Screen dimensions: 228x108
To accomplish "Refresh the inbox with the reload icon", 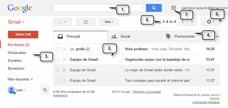I will [x=85, y=22].
